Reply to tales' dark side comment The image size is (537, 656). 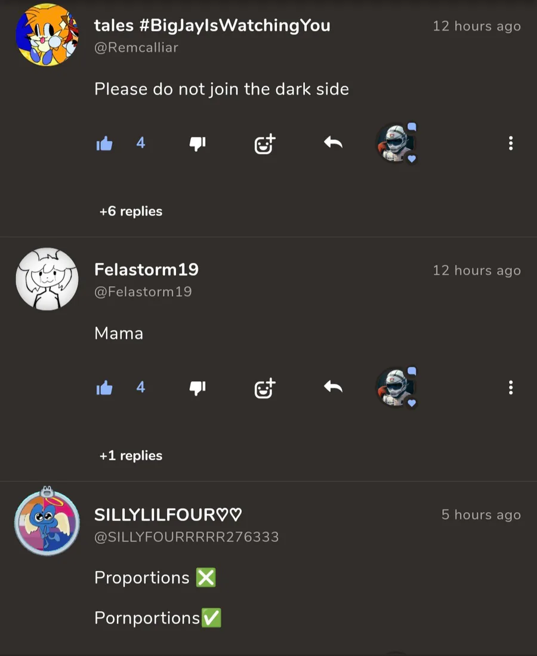click(333, 143)
